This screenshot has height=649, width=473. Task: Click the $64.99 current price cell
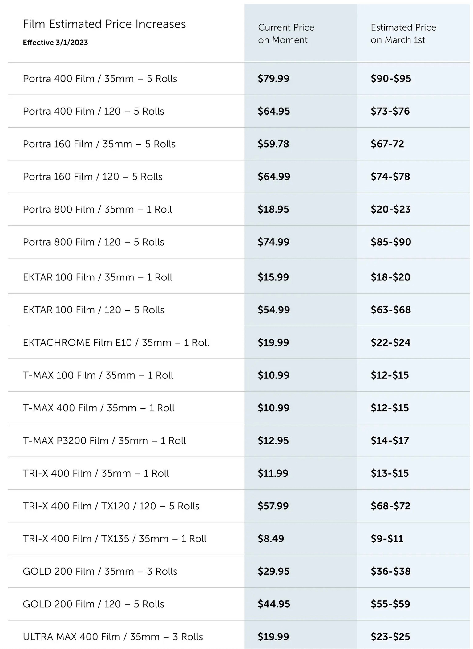coord(274,177)
